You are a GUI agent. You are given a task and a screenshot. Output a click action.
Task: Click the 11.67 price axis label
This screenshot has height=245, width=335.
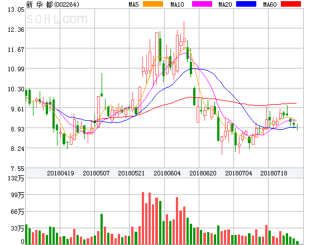pos(16,50)
